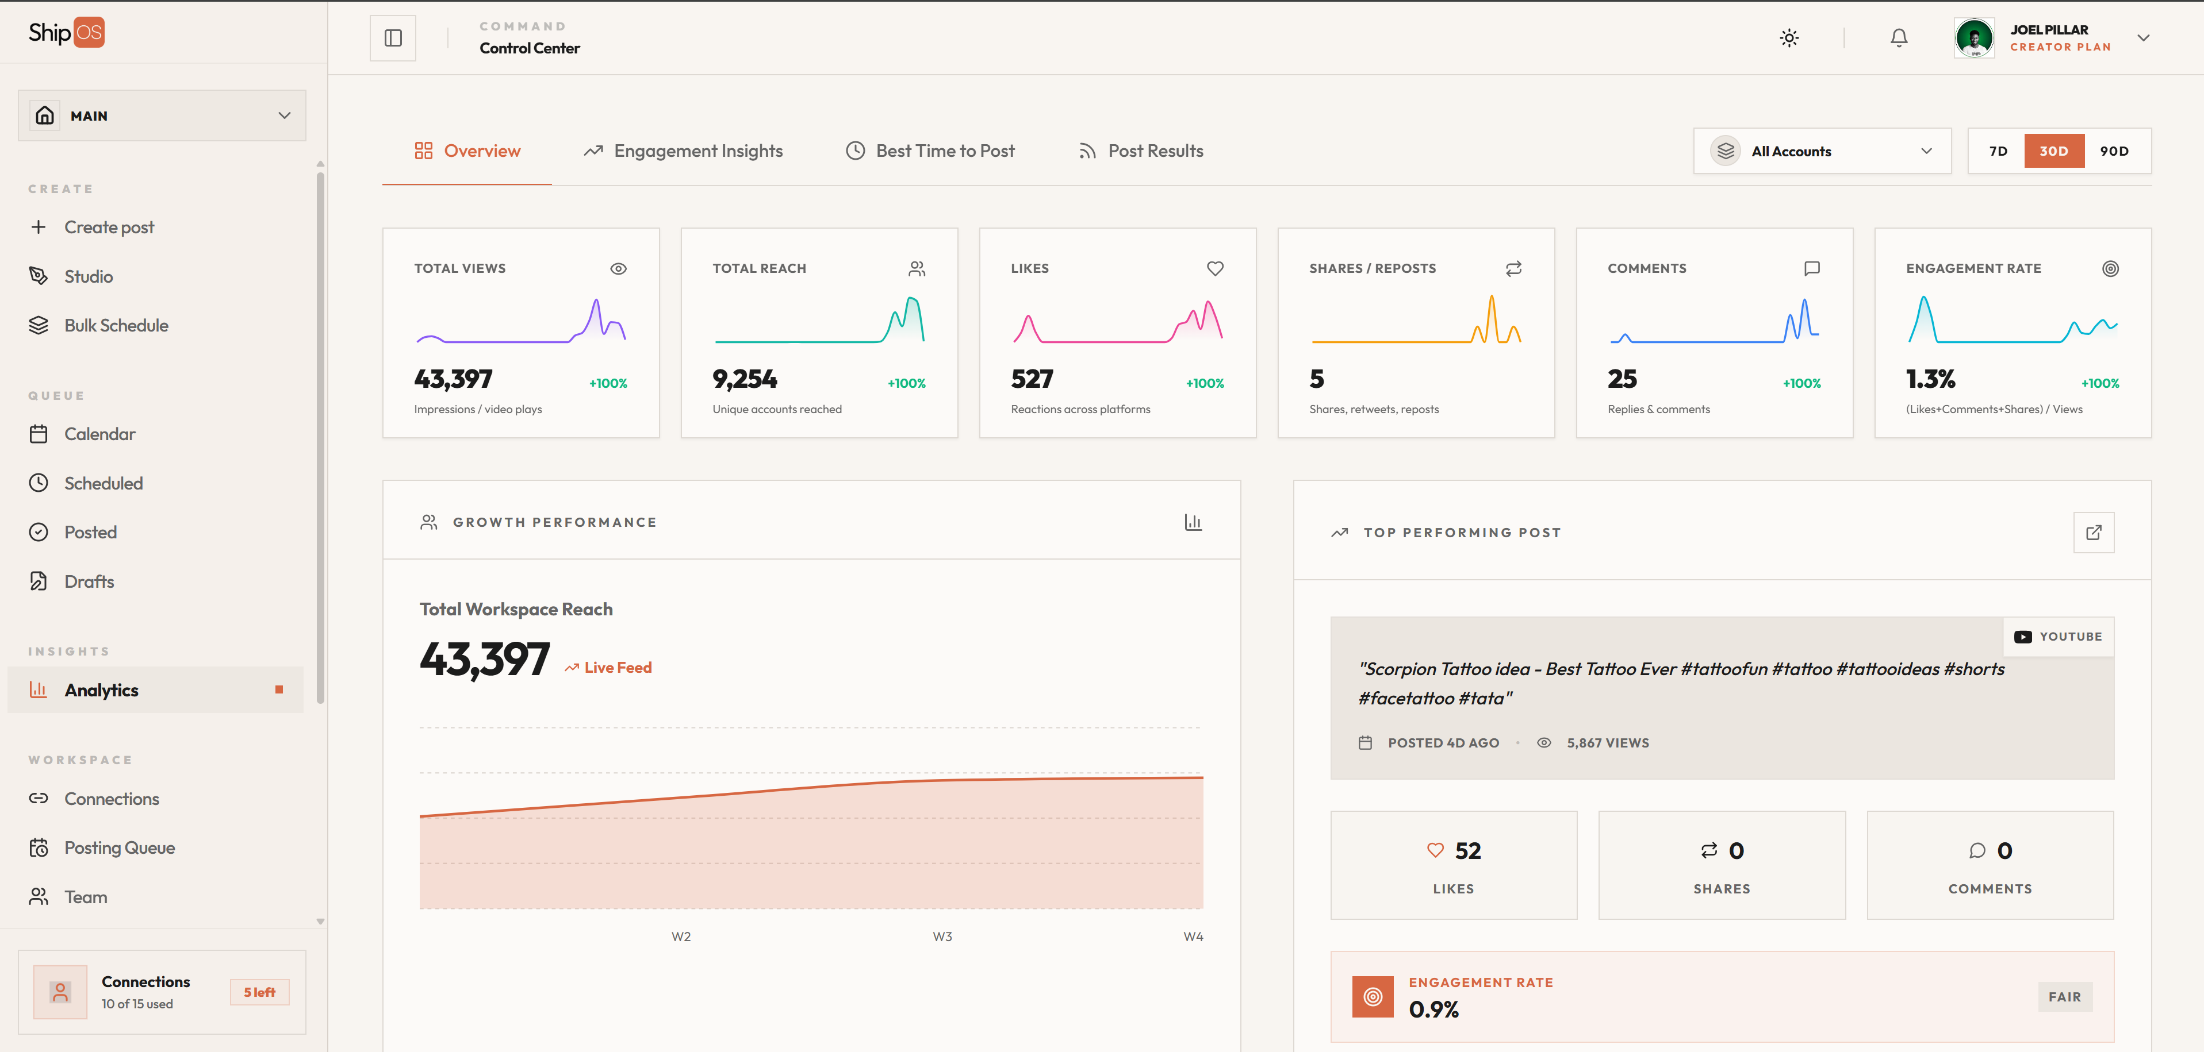This screenshot has width=2204, height=1052.
Task: Open the MAIN workspace dropdown
Action: click(162, 115)
